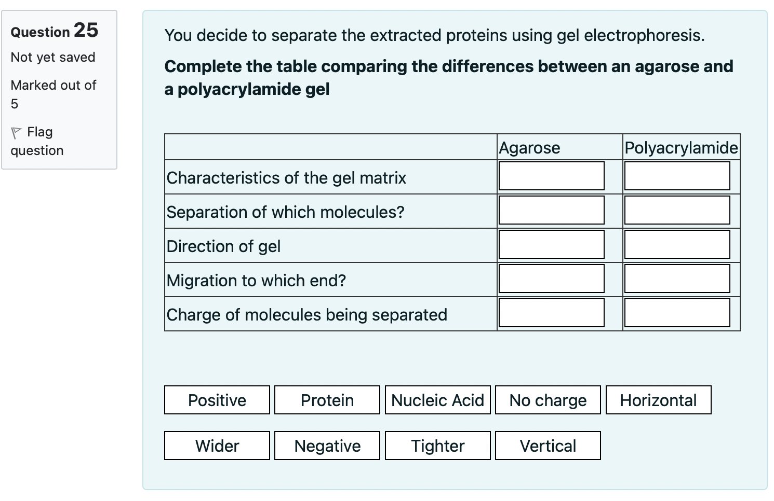774x501 pixels.
Task: Click Polyacrylamide separation of molecules box
Action: click(677, 210)
